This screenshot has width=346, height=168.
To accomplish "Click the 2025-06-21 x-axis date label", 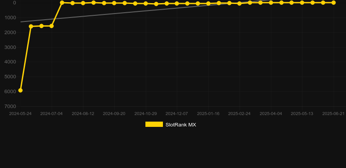I will [333, 114].
